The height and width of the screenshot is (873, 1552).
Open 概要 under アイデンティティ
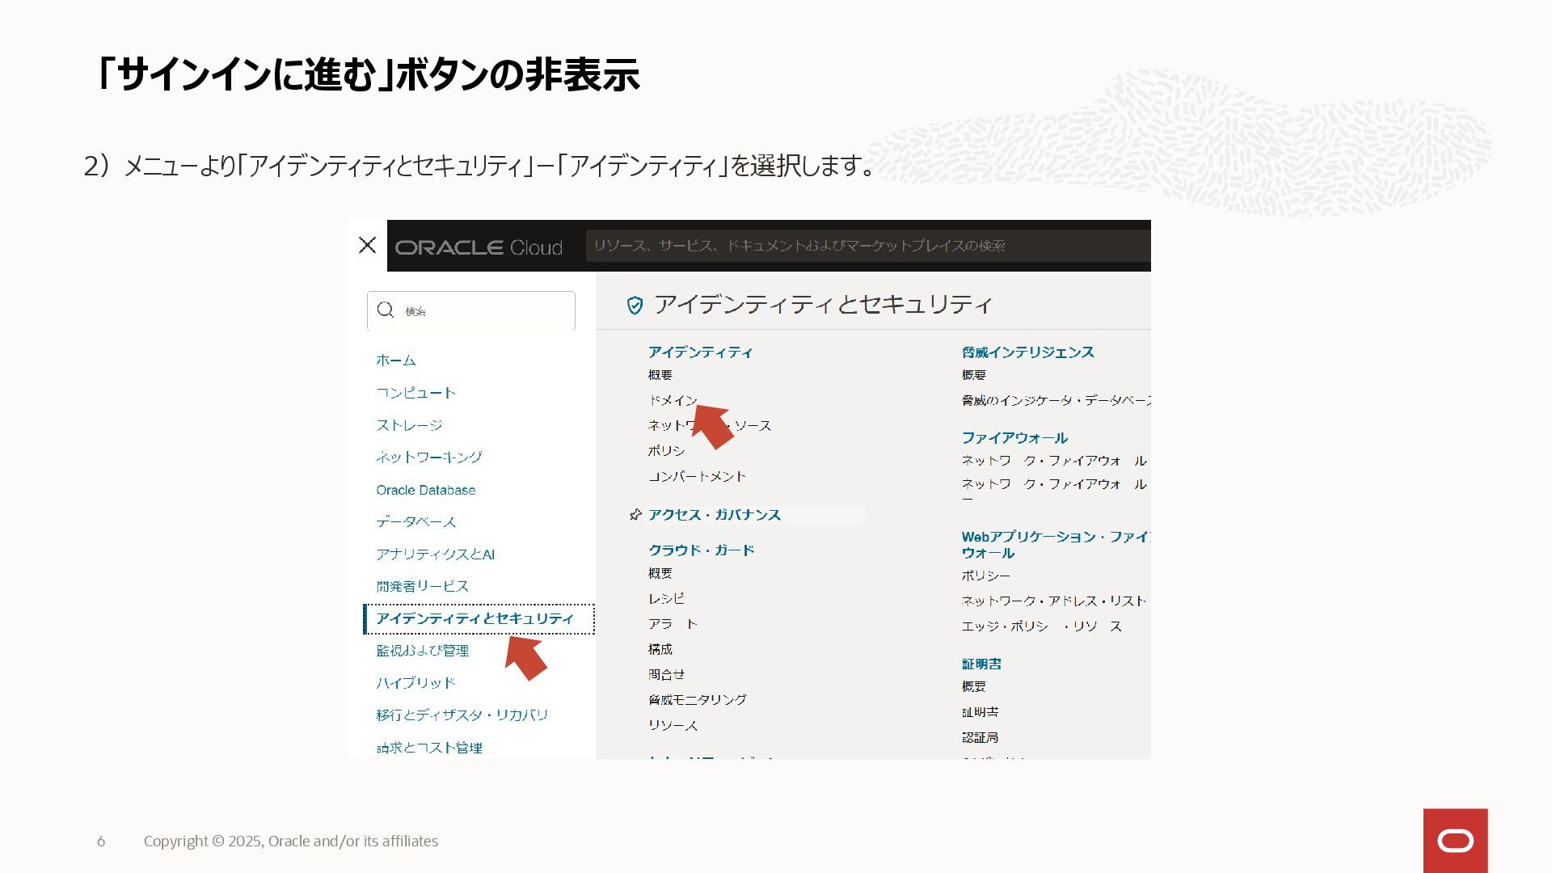[660, 375]
